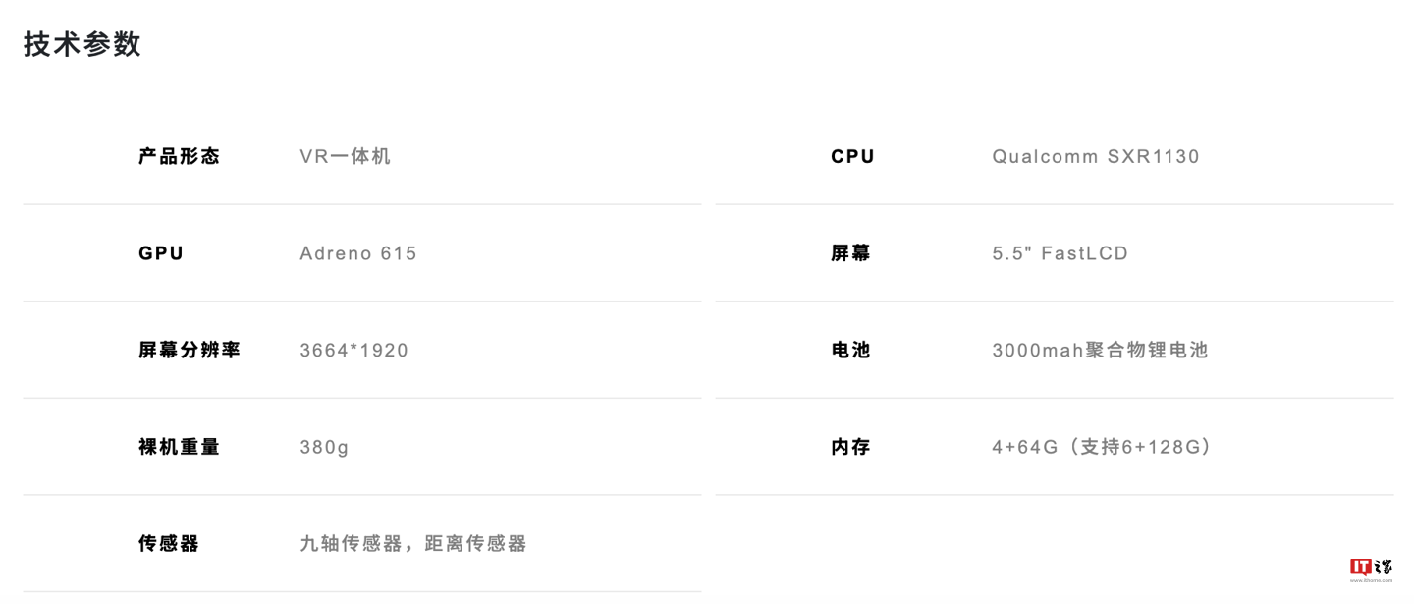Image resolution: width=1414 pixels, height=604 pixels.
Task: Select the 传感器 label
Action: (x=169, y=543)
